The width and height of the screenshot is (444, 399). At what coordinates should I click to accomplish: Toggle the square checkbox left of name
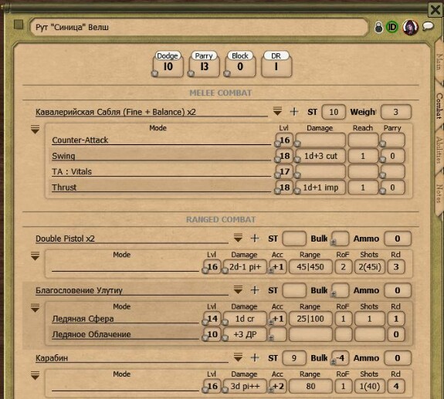(x=19, y=25)
